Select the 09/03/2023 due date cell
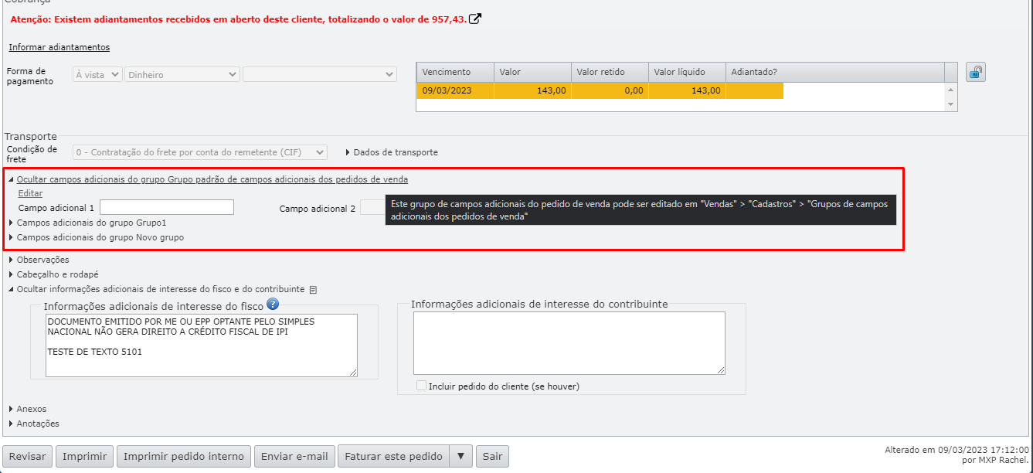1033x473 pixels. pos(455,90)
